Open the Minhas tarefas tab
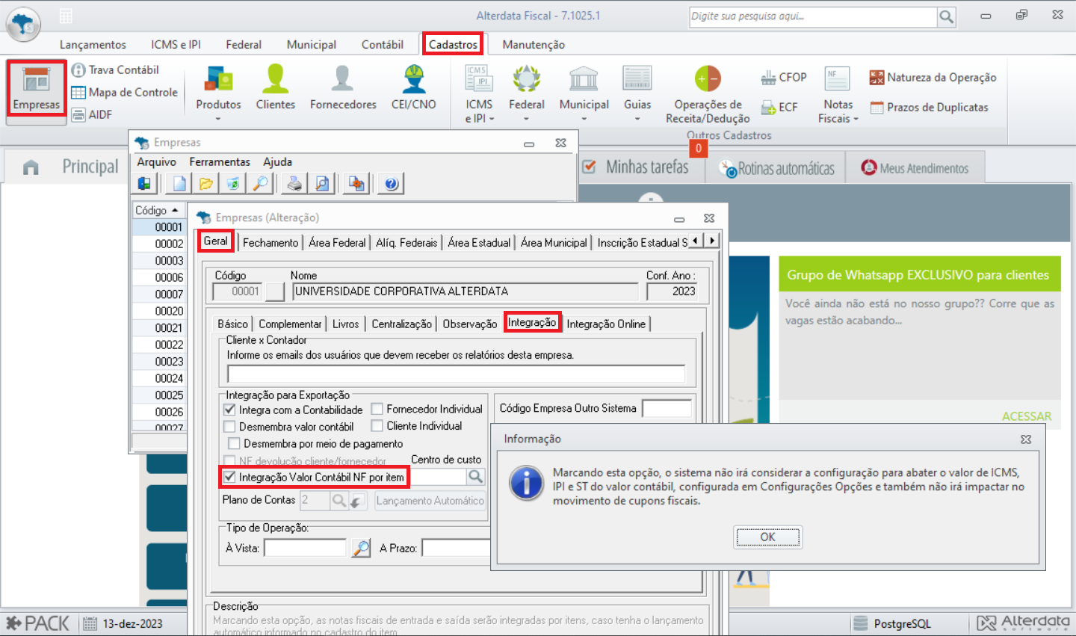Screen dimensions: 1076x636 637,167
